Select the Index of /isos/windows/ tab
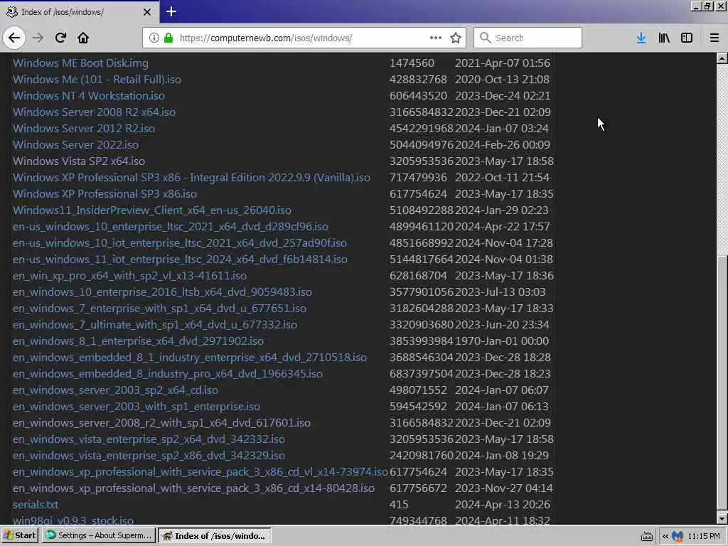Viewport: 728px width, 546px height. pyautogui.click(x=80, y=12)
